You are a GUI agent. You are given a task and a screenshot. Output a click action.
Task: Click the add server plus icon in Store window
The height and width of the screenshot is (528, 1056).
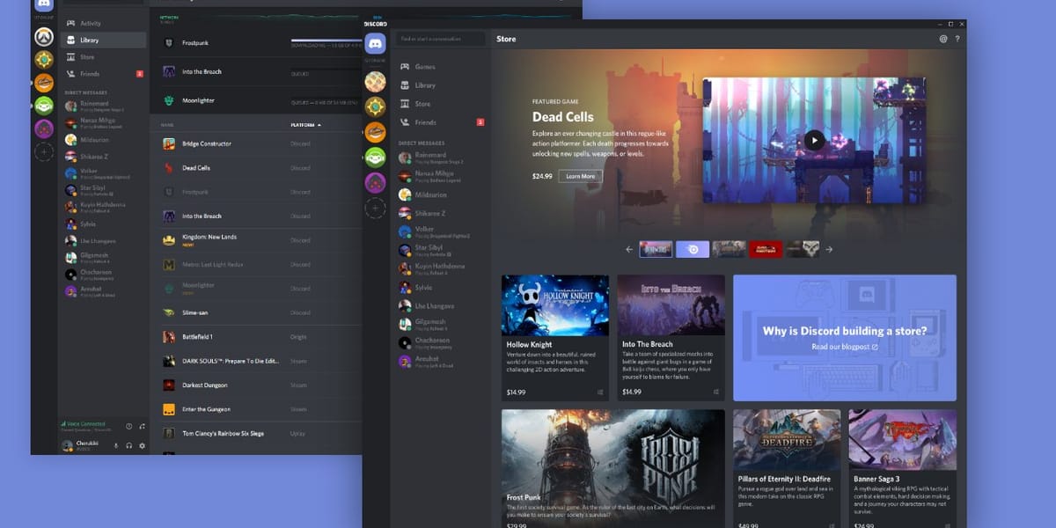tap(376, 209)
